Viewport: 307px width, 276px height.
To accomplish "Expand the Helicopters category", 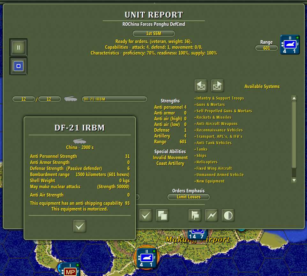I will click(x=206, y=162).
